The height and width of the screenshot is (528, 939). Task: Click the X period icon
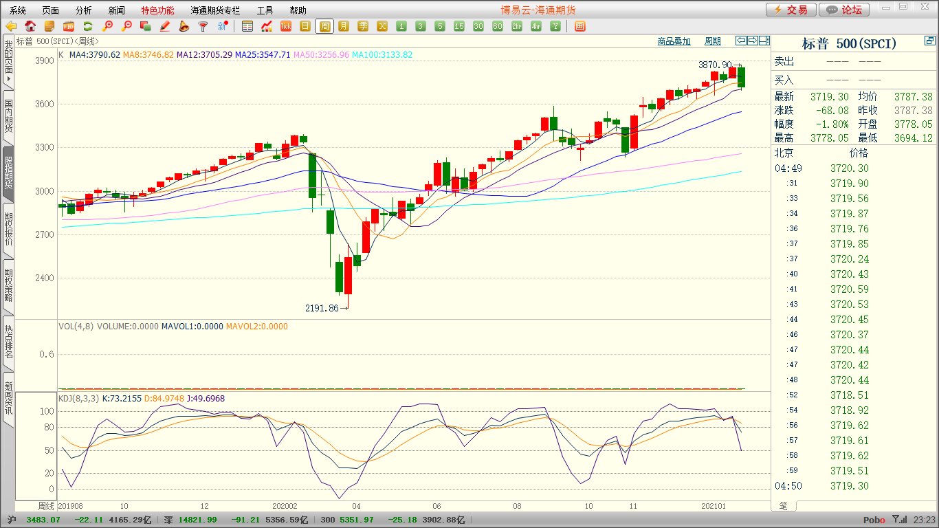[x=382, y=26]
